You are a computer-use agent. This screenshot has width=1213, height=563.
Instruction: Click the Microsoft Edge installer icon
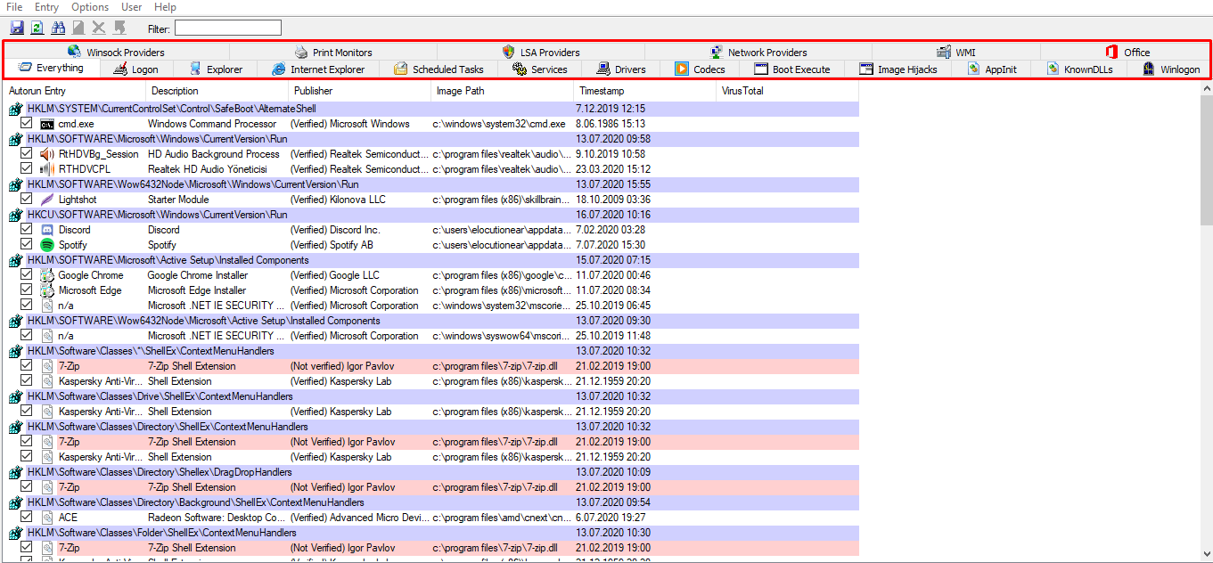[47, 290]
